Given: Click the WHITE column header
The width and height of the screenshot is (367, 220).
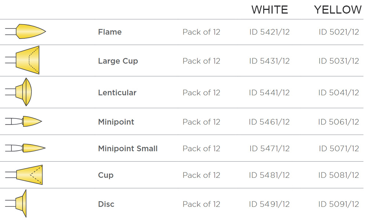Looking at the screenshot, I should coord(270,10).
